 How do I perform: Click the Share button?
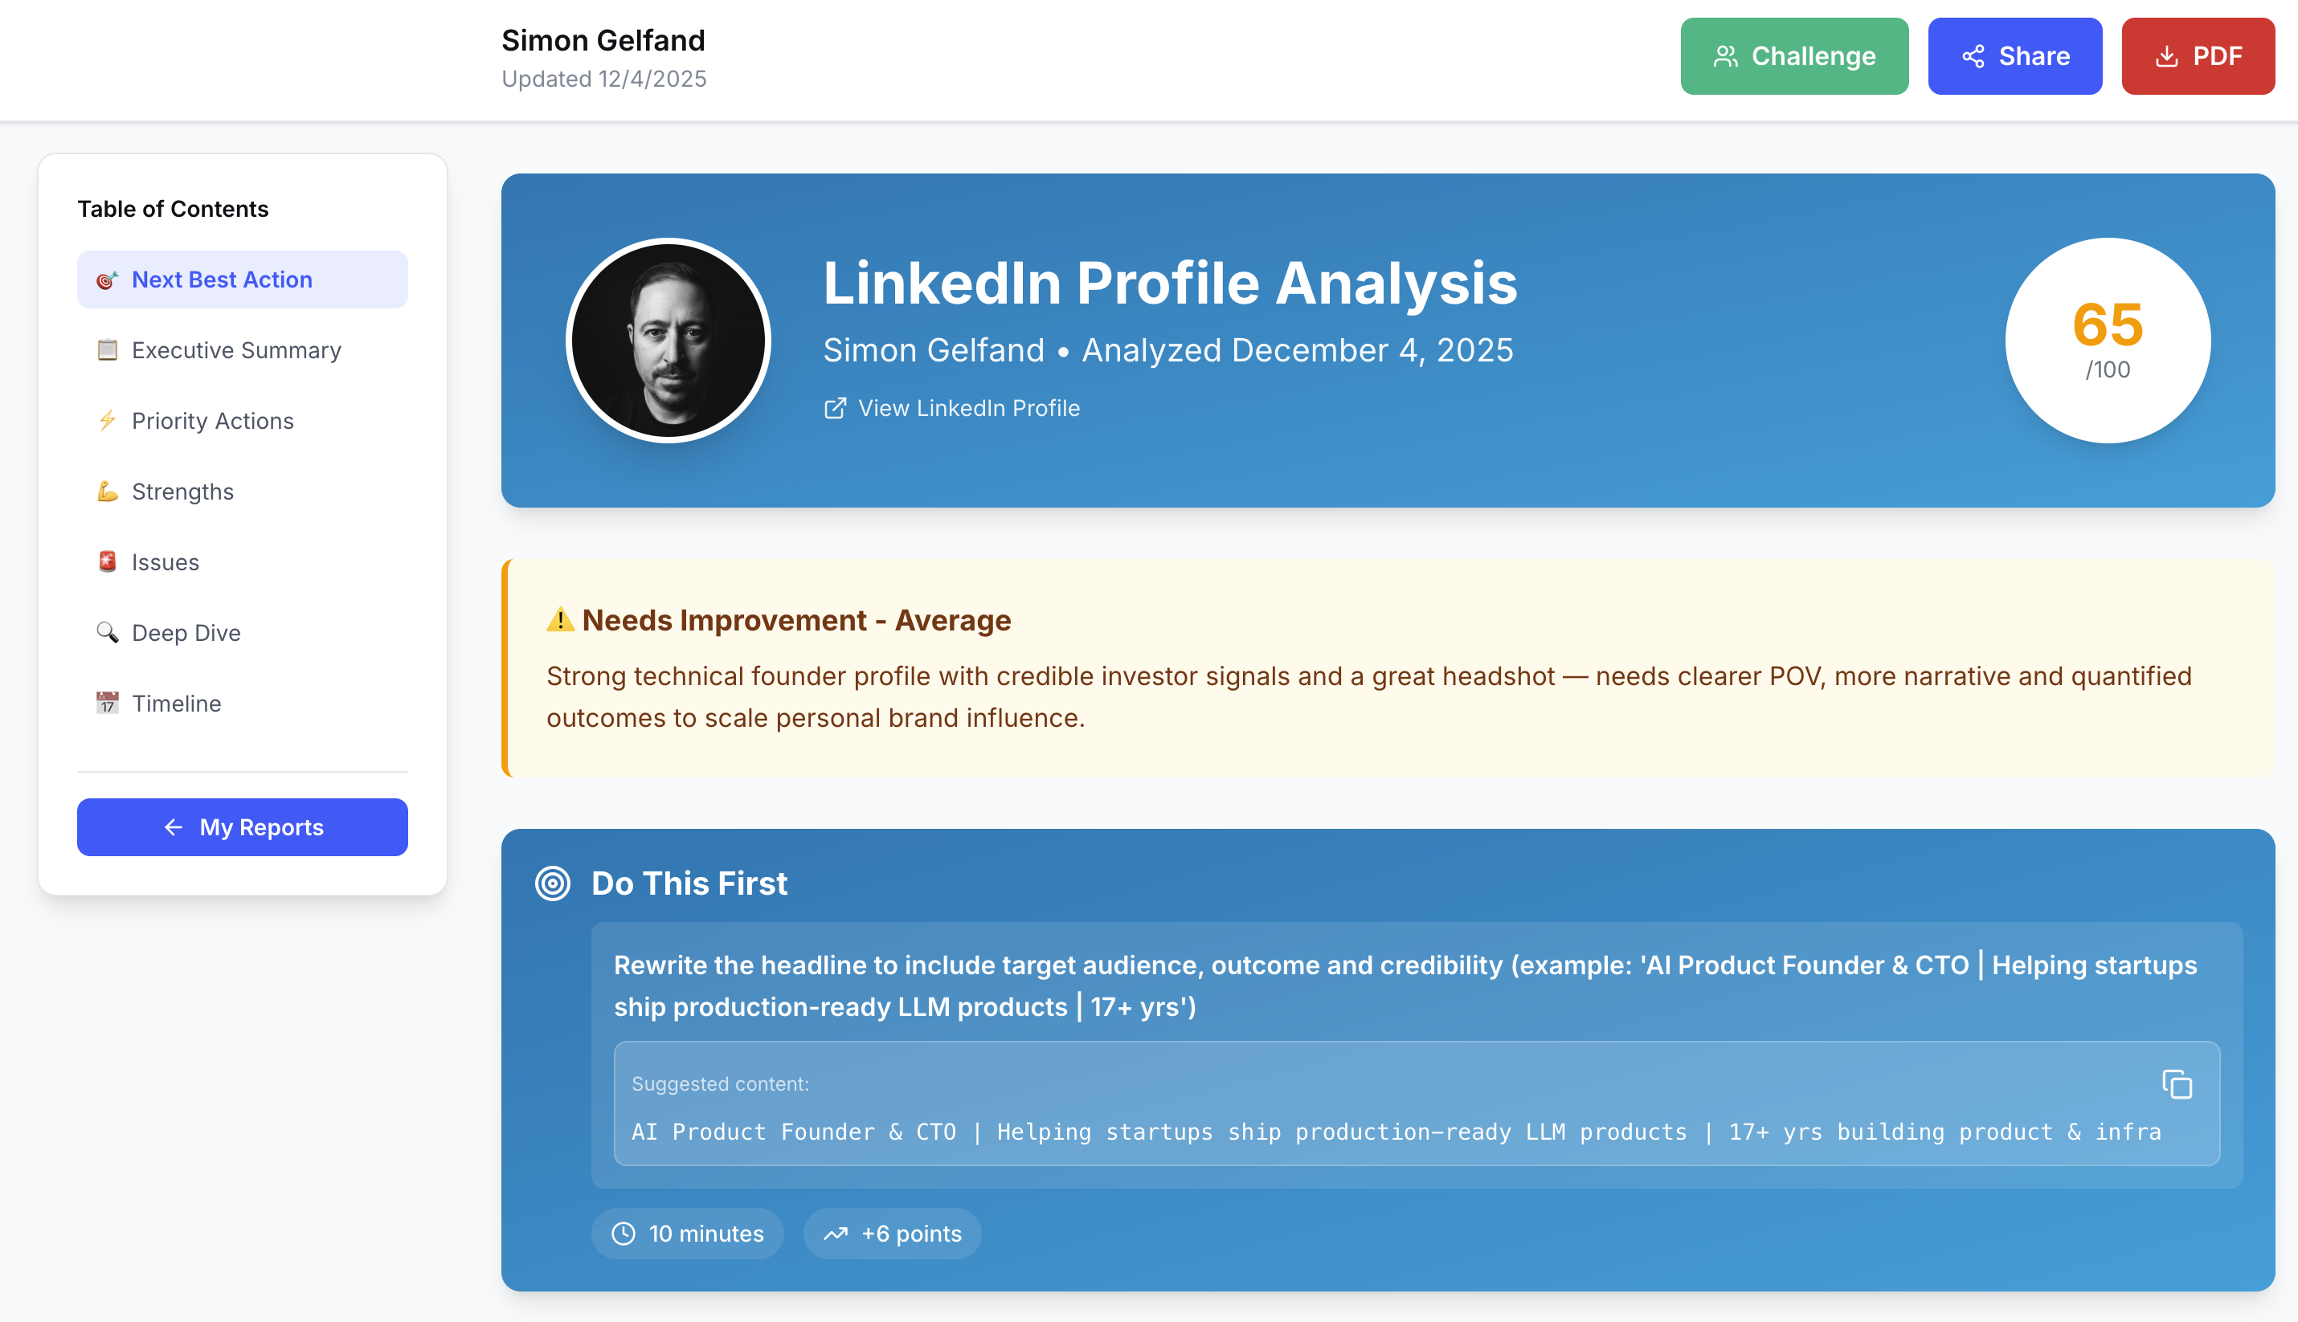coord(2014,56)
